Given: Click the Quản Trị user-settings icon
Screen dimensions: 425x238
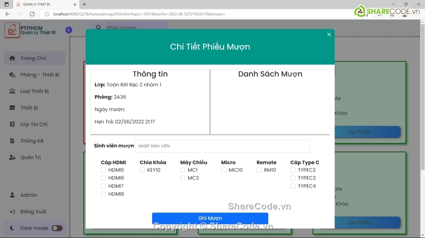Looking at the screenshot, I should [x=12, y=157].
